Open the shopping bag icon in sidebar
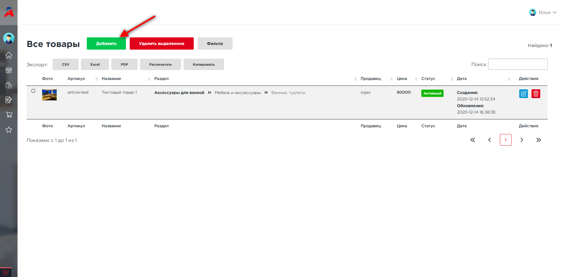The height and width of the screenshot is (277, 561). (x=9, y=85)
